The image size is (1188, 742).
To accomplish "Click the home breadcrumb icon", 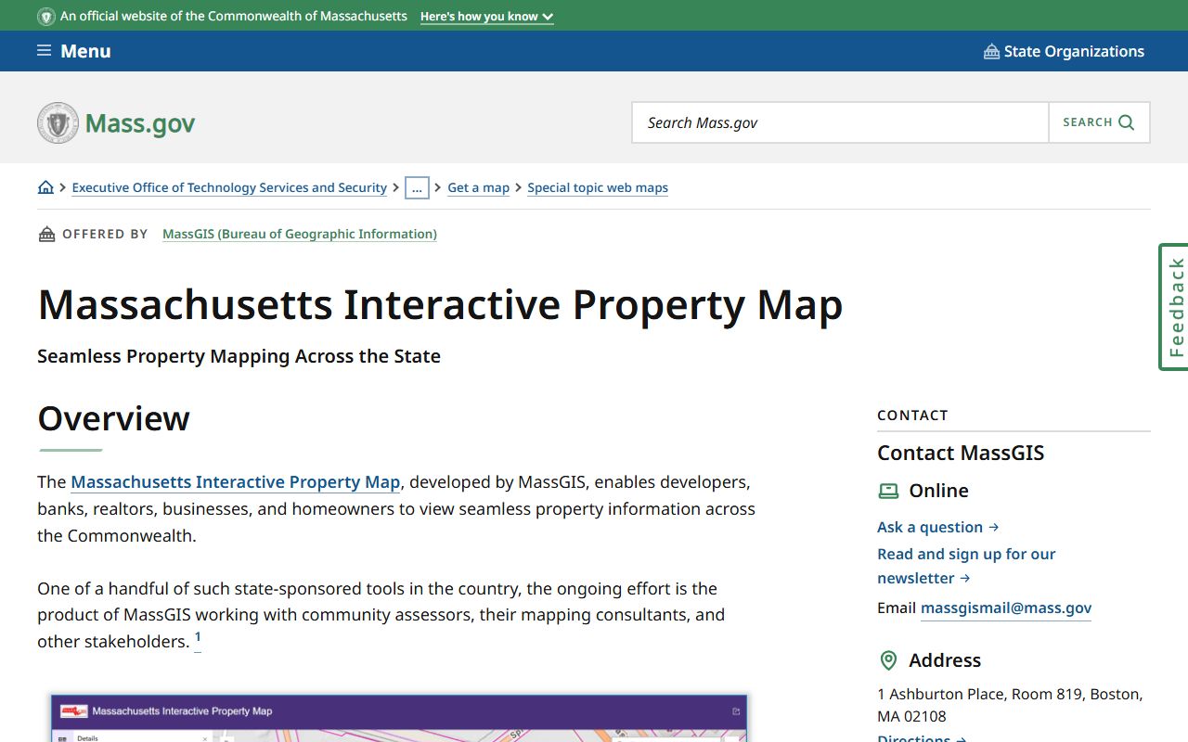I will (x=45, y=187).
